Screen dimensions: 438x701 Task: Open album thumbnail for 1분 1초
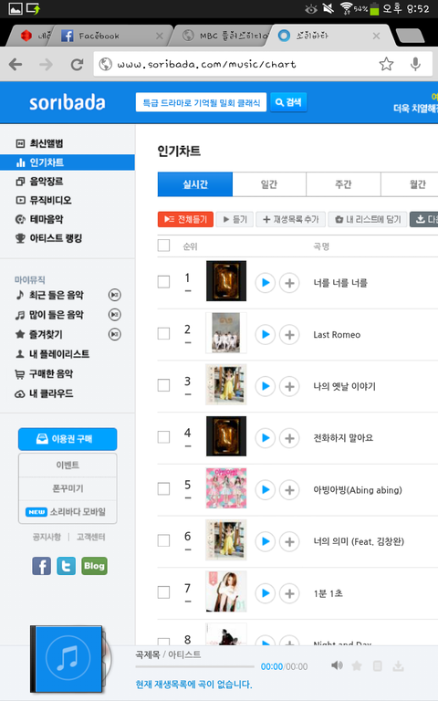[226, 591]
